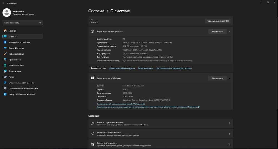Open Время и язык settings

coord(23,71)
